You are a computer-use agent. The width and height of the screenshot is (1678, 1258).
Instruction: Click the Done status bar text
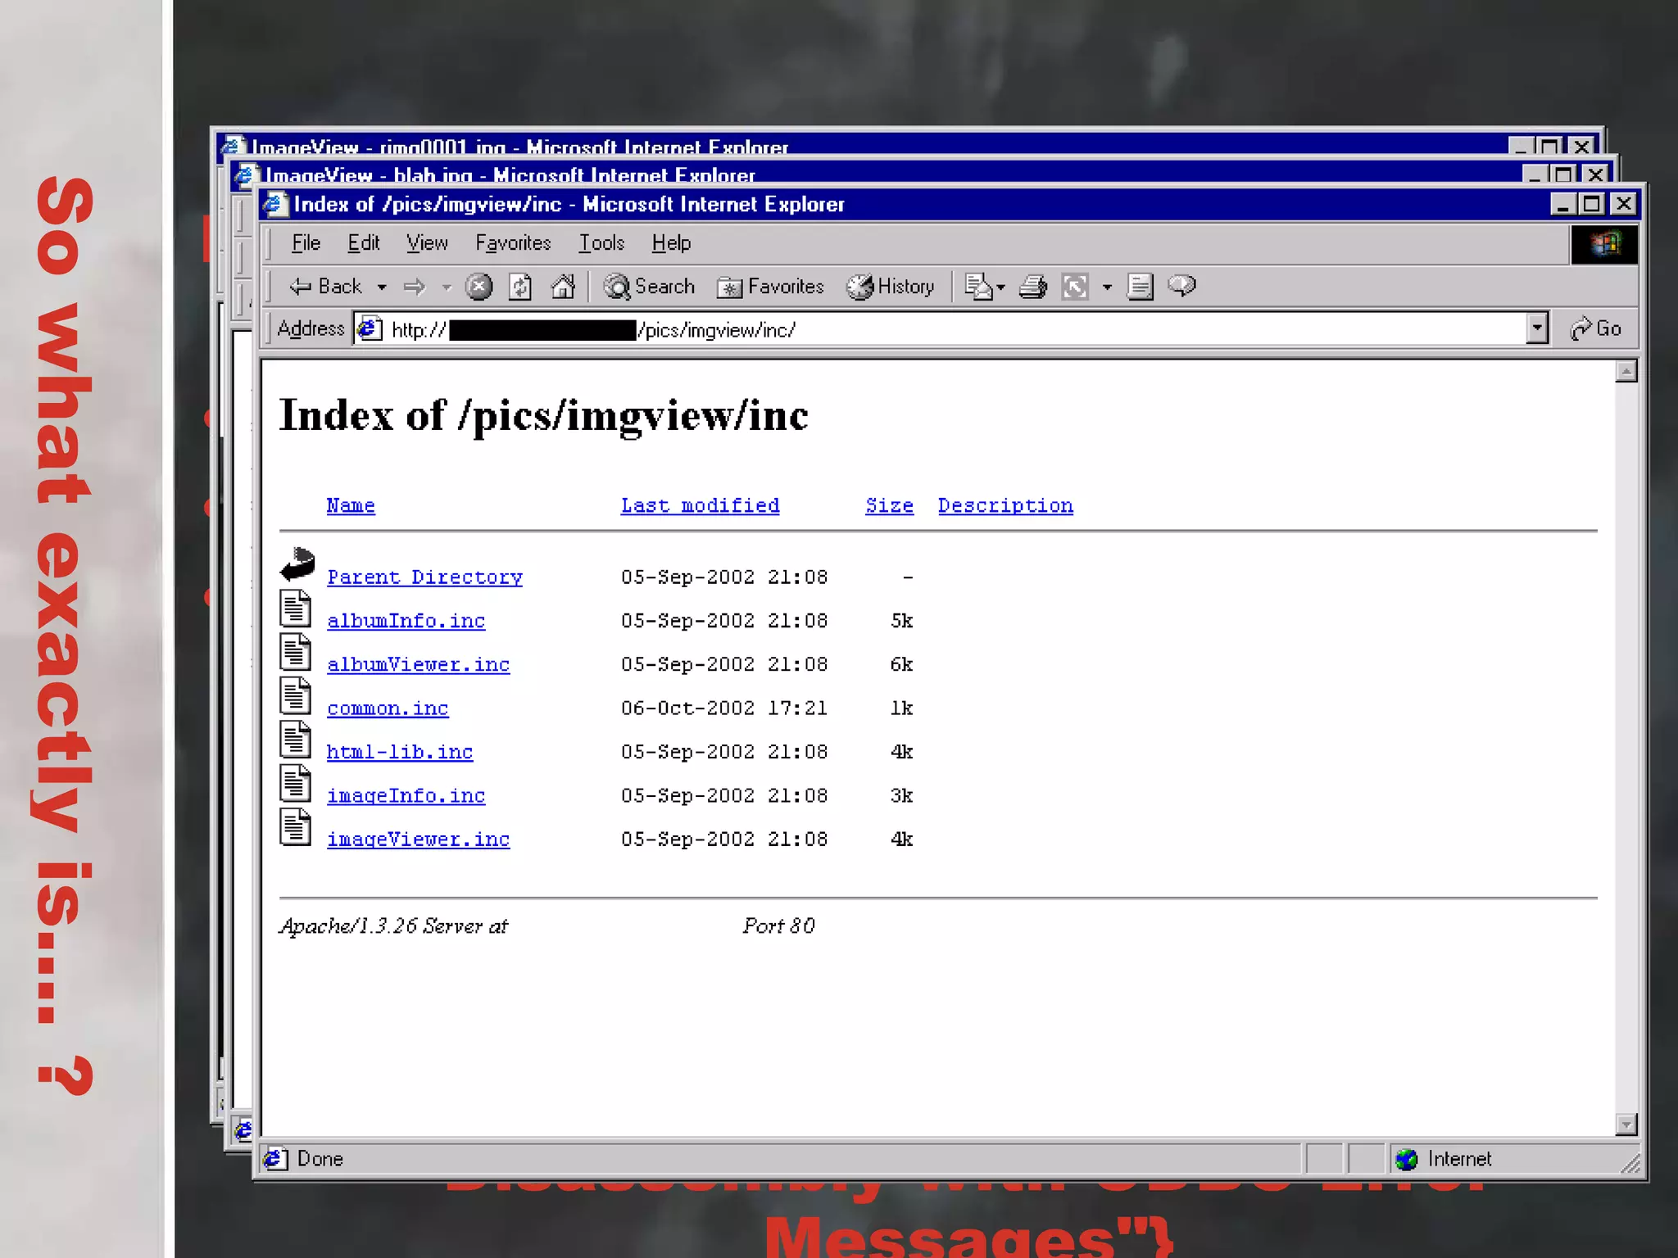[320, 1158]
